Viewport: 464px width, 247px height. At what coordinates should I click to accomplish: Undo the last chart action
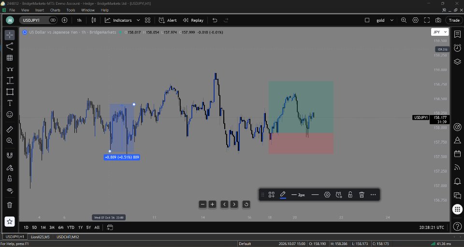pyautogui.click(x=215, y=20)
